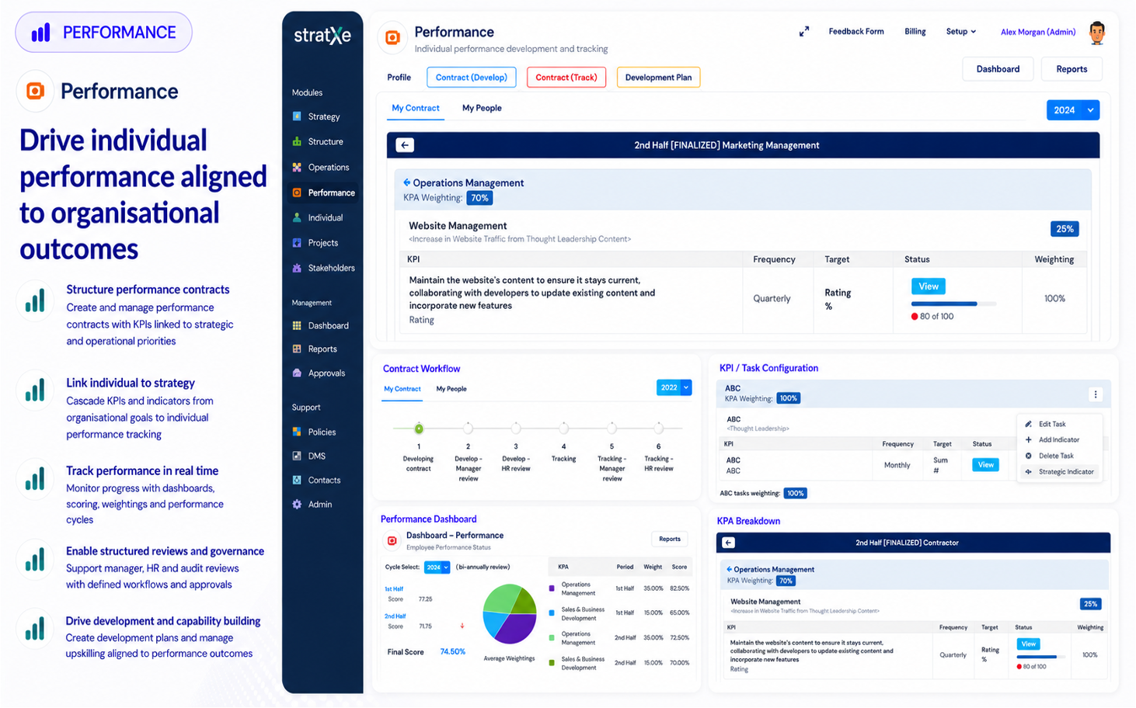Click back arrow in 2nd Half Marketing Management bar

click(405, 145)
